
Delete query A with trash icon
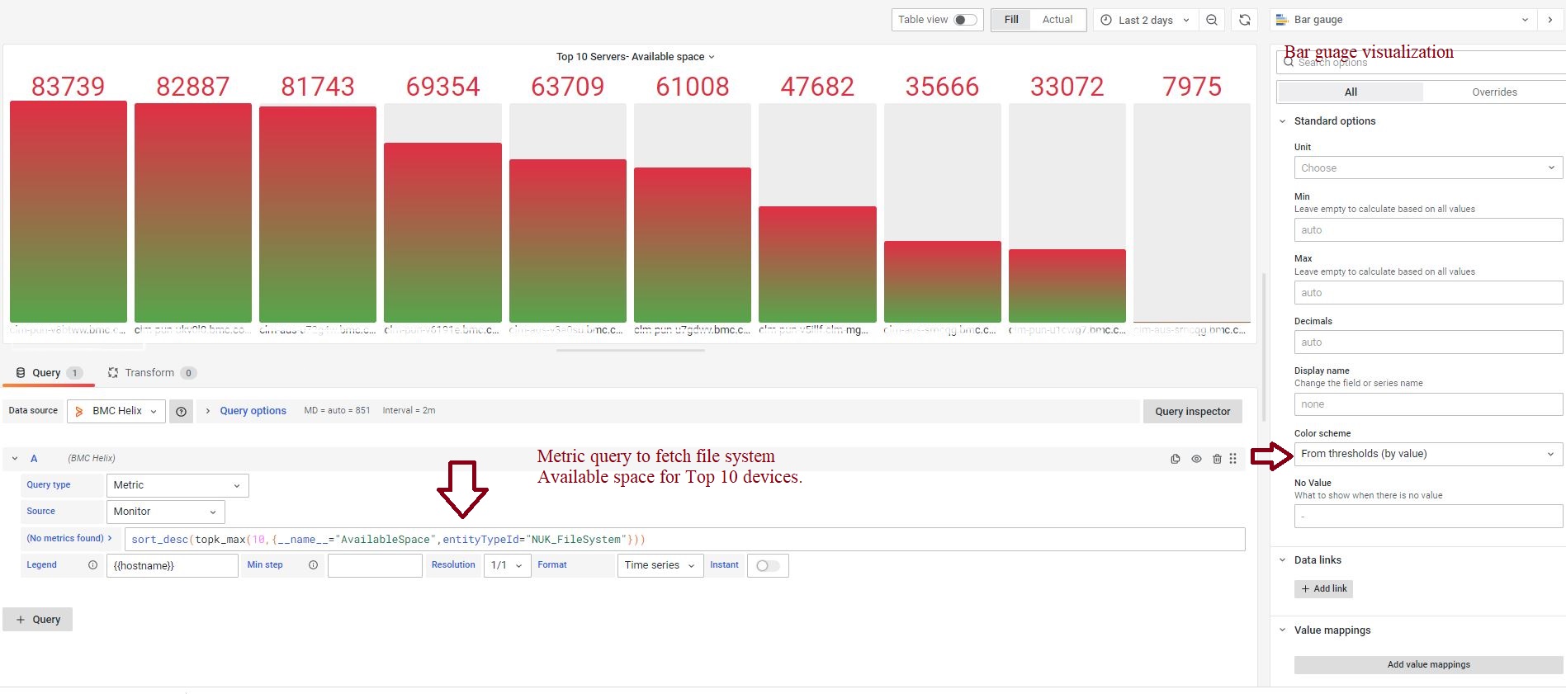point(1217,459)
